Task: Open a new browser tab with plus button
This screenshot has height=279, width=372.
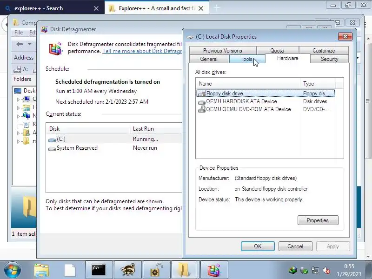Action: tap(217, 8)
